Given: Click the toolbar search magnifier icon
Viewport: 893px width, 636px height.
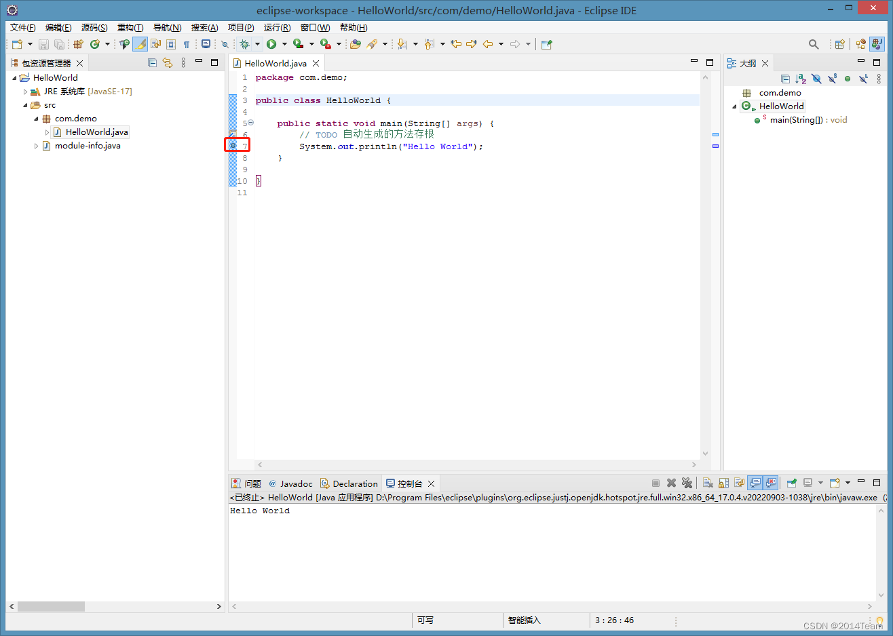Looking at the screenshot, I should click(814, 44).
